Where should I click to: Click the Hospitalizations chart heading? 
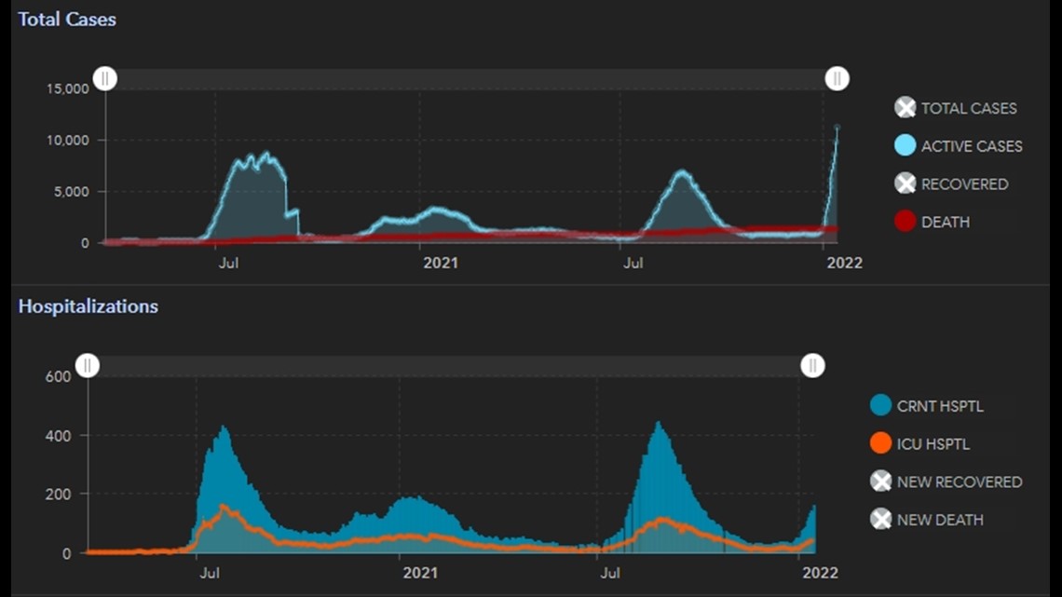(88, 306)
